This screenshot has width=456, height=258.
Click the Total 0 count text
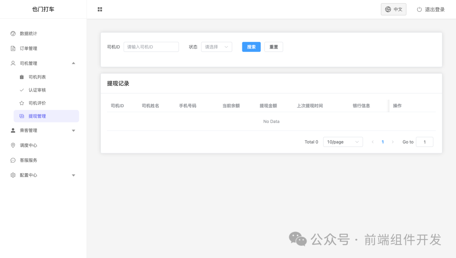(x=311, y=142)
